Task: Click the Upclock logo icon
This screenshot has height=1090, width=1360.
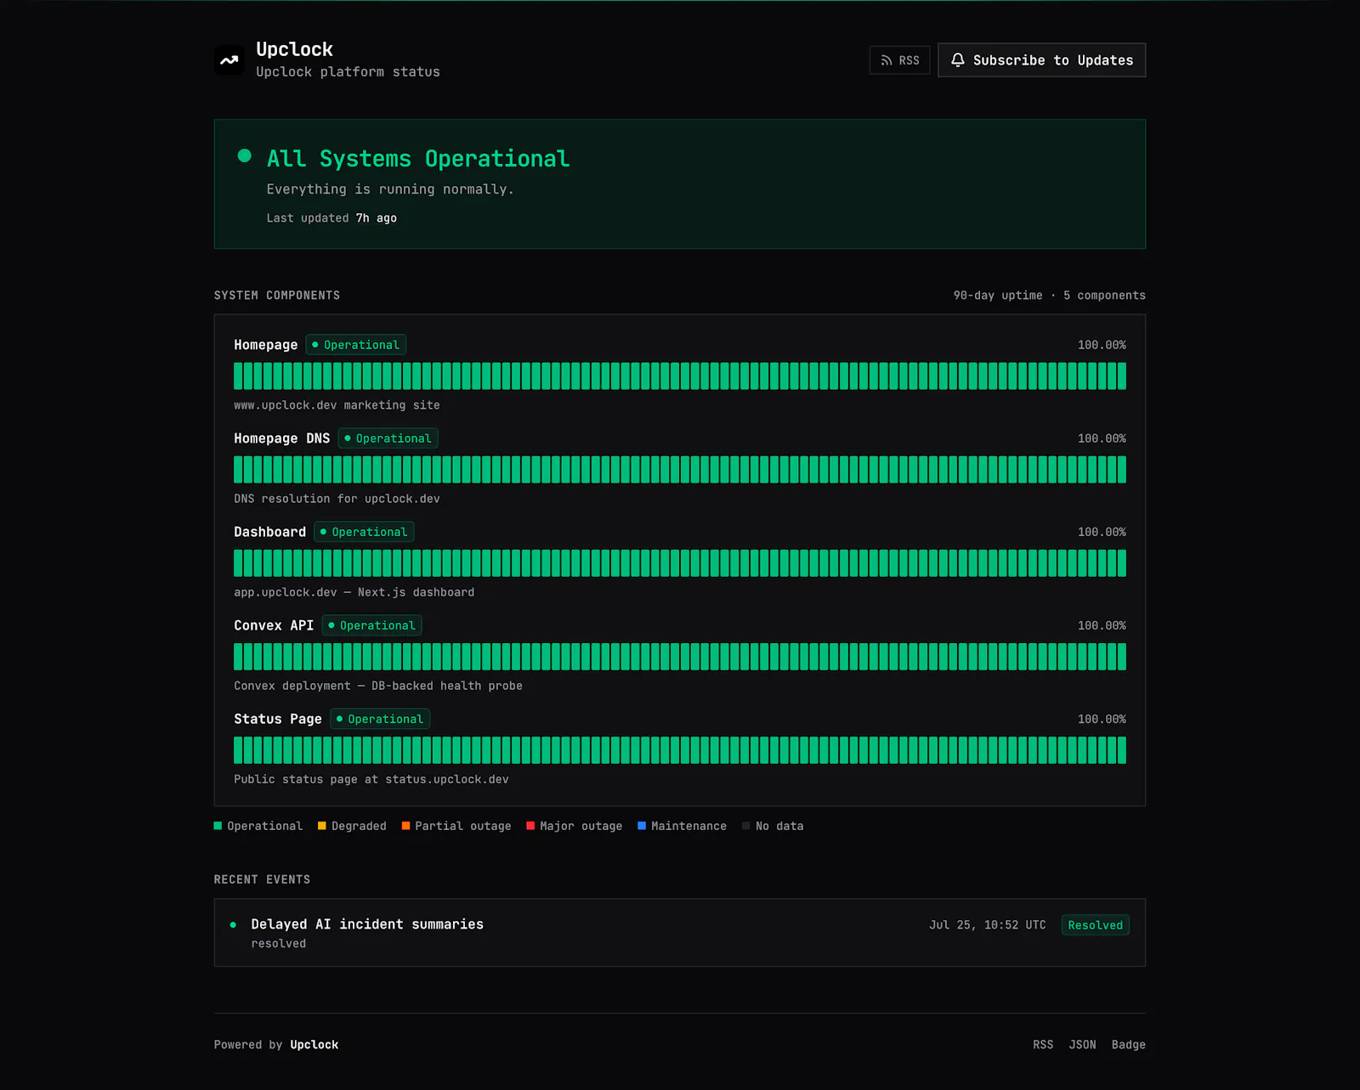Action: (x=229, y=59)
